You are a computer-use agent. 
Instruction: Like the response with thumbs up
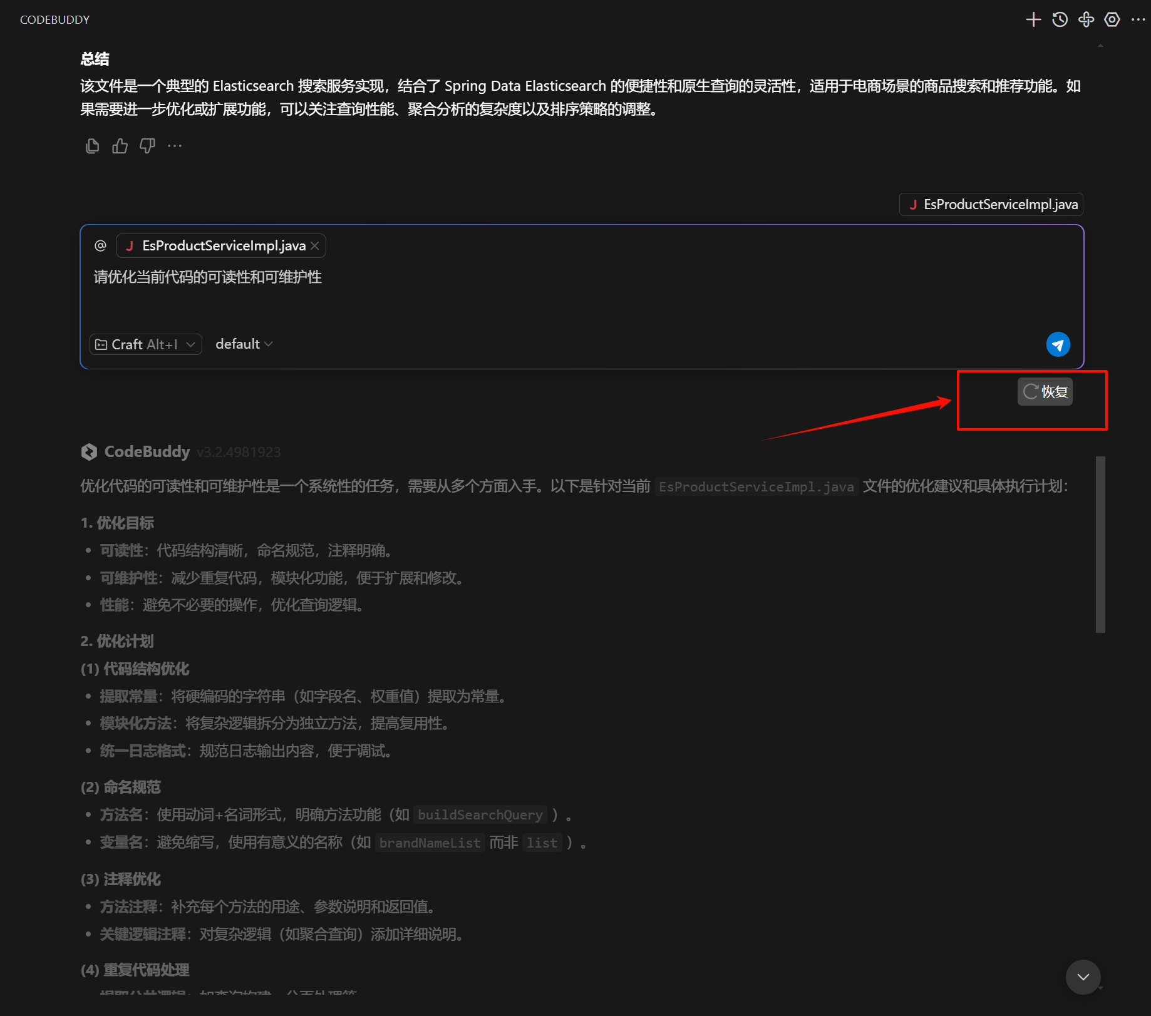pos(120,146)
